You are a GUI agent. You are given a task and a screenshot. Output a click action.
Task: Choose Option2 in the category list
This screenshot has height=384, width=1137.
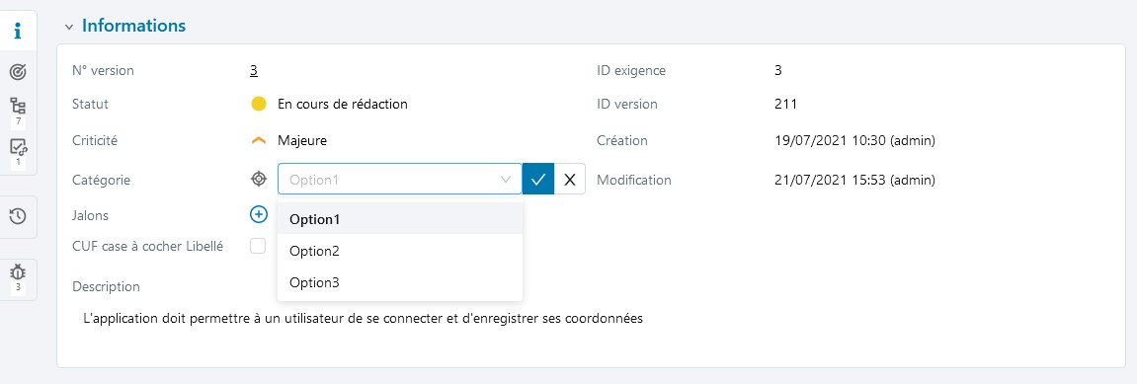pyautogui.click(x=400, y=251)
